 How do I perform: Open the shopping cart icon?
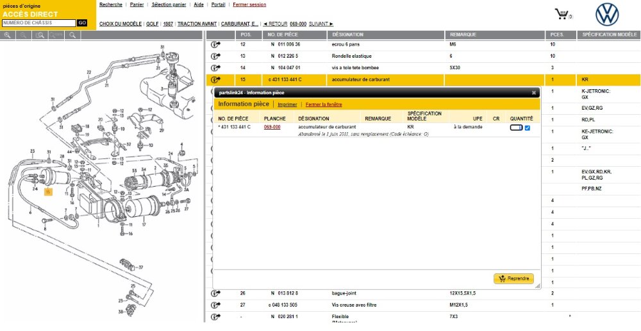(562, 14)
